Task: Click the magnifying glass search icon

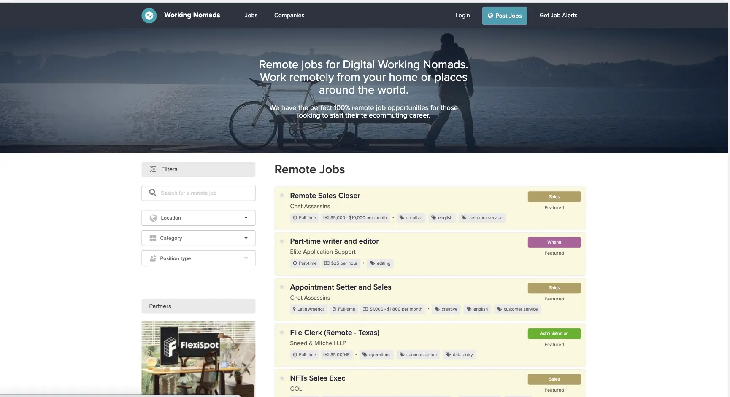Action: (152, 193)
